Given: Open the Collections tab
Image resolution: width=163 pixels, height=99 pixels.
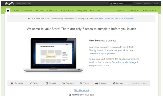Looking at the screenshot, I should [x=52, y=10].
